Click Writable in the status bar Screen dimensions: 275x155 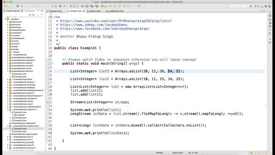pyautogui.click(x=159, y=153)
